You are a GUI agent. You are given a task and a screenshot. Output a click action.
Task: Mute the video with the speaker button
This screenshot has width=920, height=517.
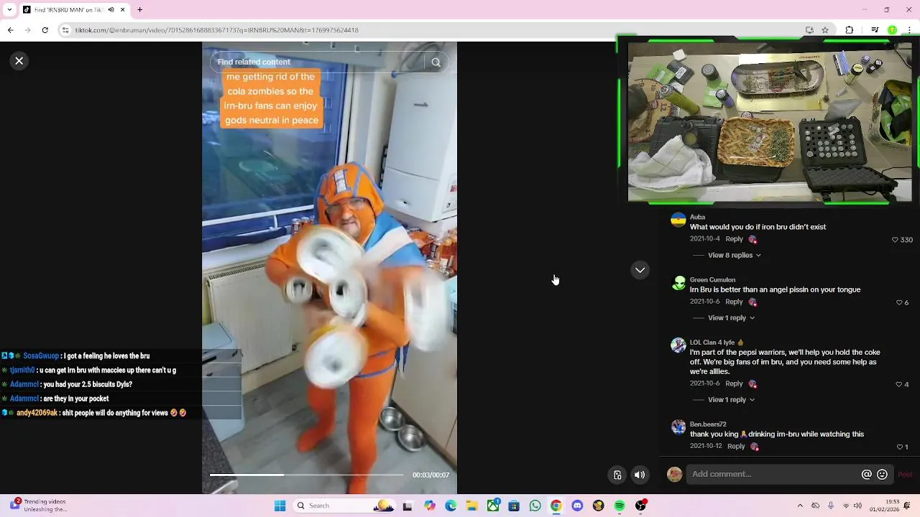(x=640, y=475)
